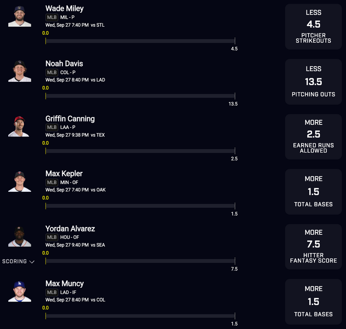Select the Less 13.5 Pitching Outs card
346x329 pixels.
[x=313, y=82]
